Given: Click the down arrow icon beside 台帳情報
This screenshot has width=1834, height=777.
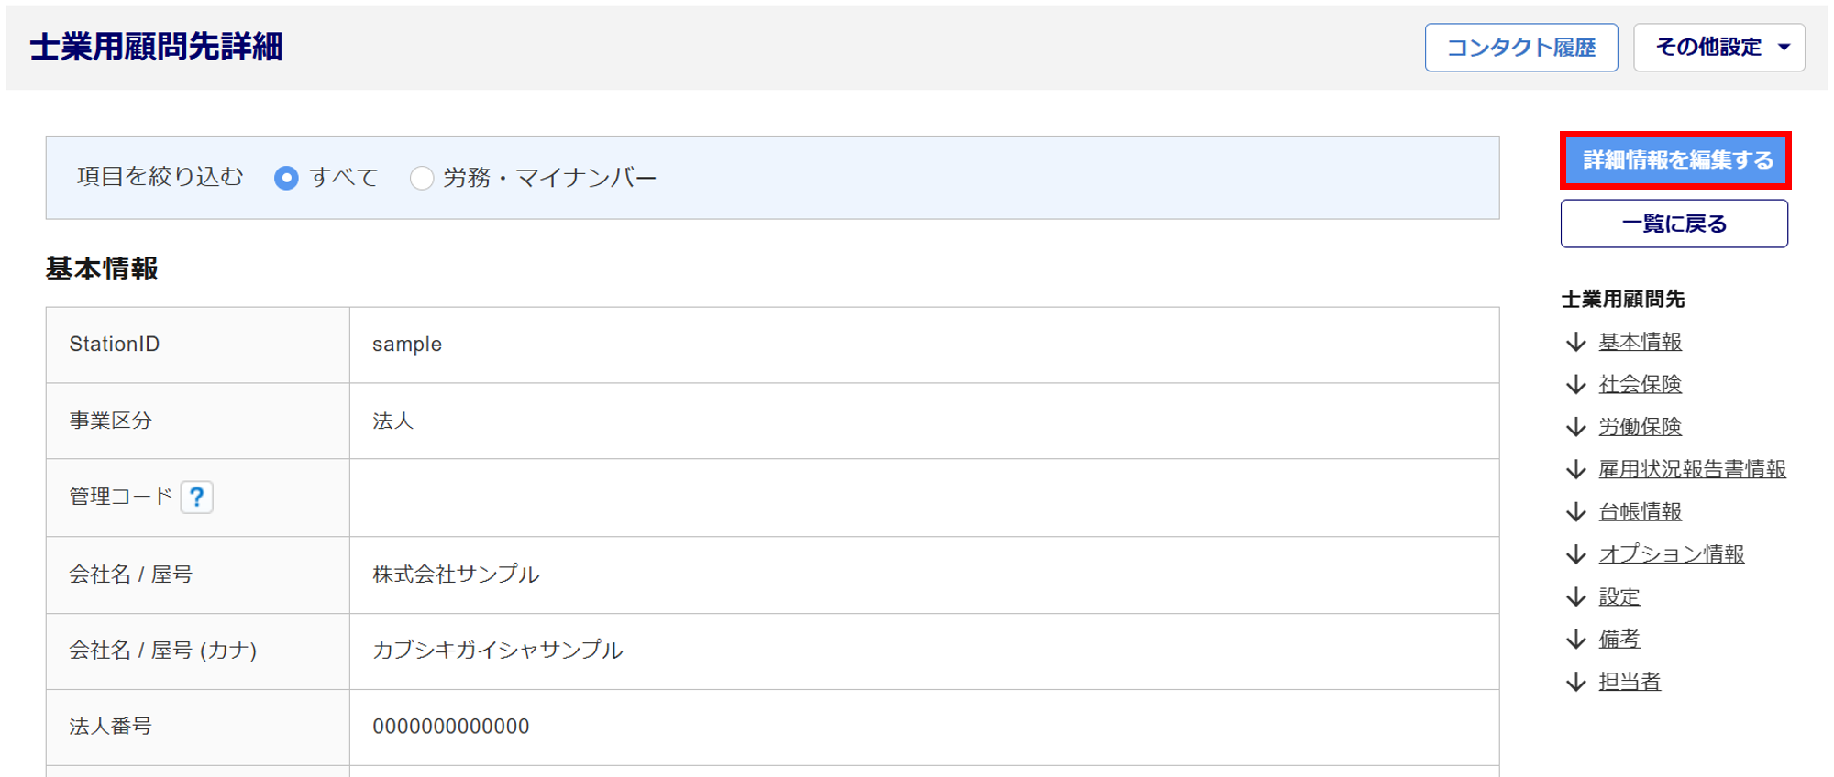Looking at the screenshot, I should point(1575,511).
